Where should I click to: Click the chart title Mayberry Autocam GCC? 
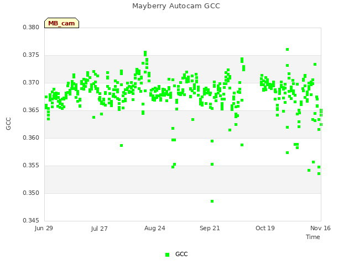[176, 6]
